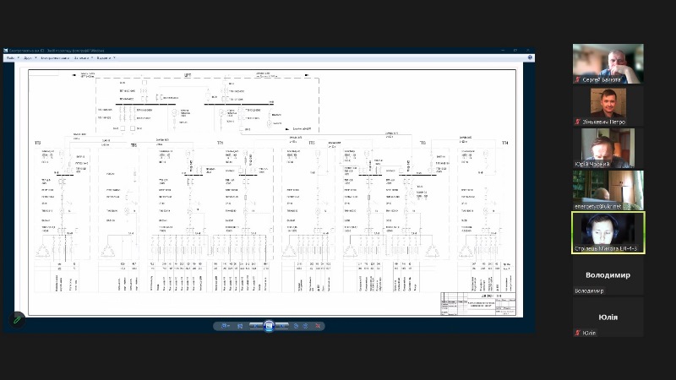This screenshot has height=380, width=676.
Task: Click the muted mic icon on Зінькевич Петро's tile
Action: click(577, 122)
